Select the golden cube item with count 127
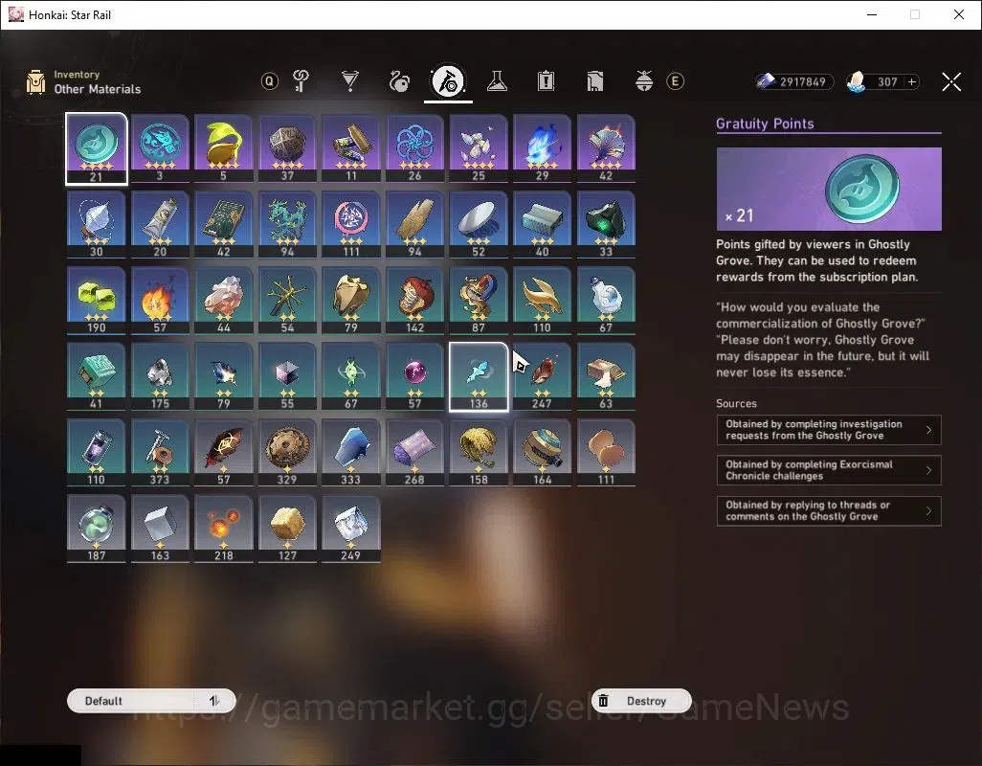Viewport: 982px width, 766px height. coord(287,529)
